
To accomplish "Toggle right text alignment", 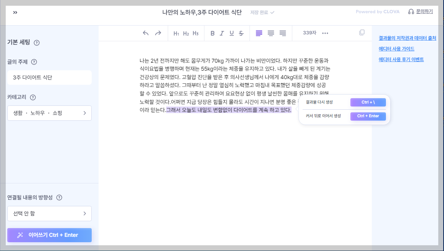I will (x=282, y=33).
